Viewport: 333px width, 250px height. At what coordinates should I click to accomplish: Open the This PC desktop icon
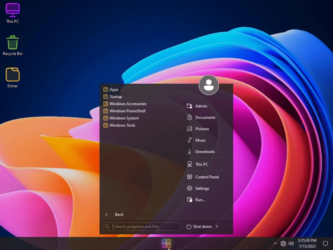12,13
